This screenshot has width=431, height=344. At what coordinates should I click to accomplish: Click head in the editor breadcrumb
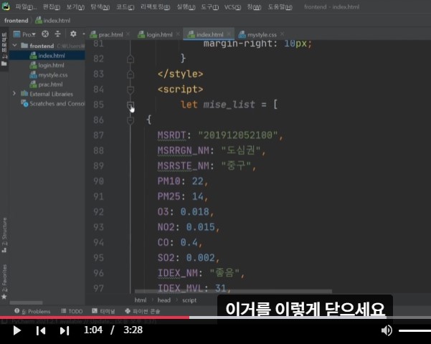click(164, 300)
